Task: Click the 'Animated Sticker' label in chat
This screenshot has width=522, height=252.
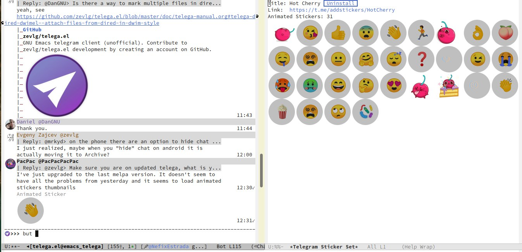Action: (41, 194)
